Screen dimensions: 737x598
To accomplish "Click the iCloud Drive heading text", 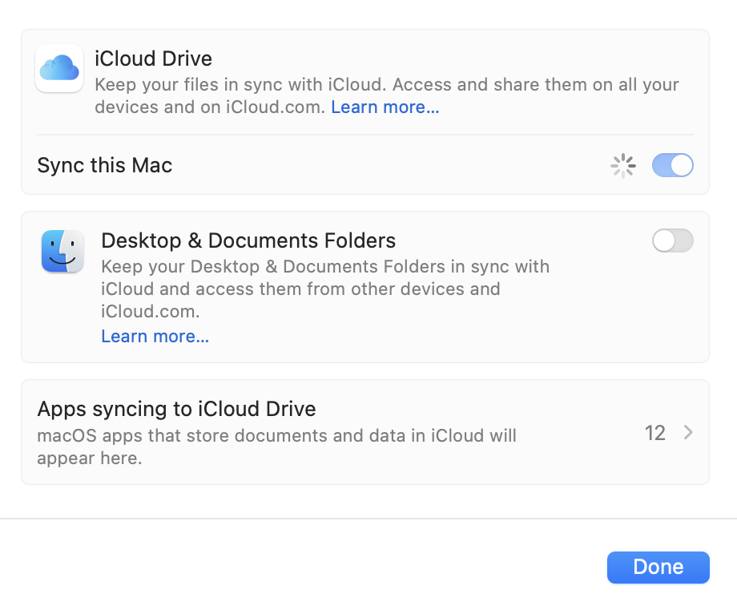I will [153, 59].
